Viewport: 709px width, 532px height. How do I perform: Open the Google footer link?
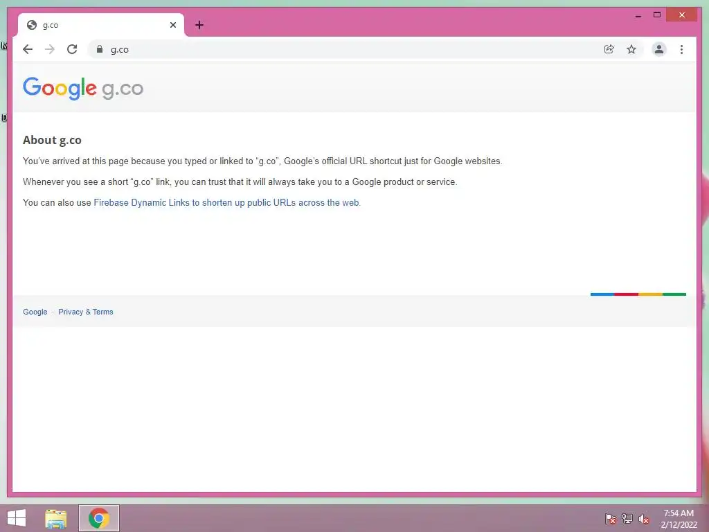click(35, 312)
